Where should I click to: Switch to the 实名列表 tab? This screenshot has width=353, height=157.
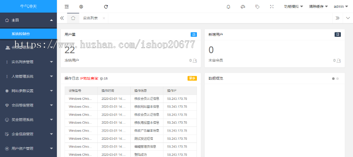tap(91, 18)
